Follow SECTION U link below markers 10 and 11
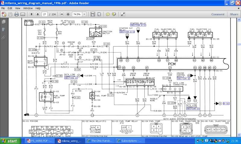 coord(193,109)
